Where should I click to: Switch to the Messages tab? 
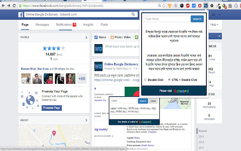tap(42, 25)
